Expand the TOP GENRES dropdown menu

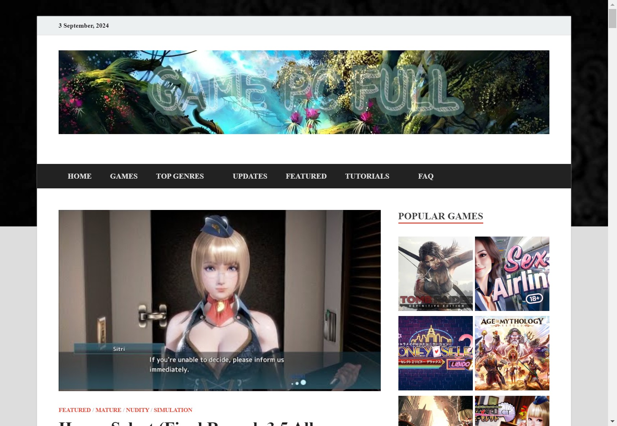pyautogui.click(x=180, y=176)
